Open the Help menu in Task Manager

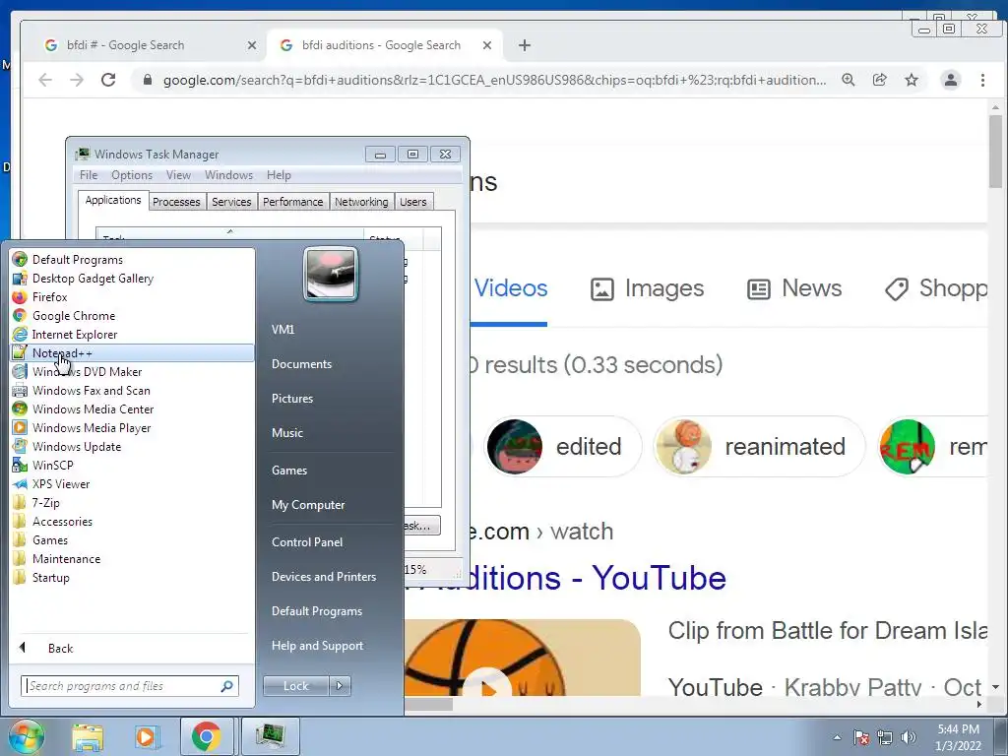[279, 175]
